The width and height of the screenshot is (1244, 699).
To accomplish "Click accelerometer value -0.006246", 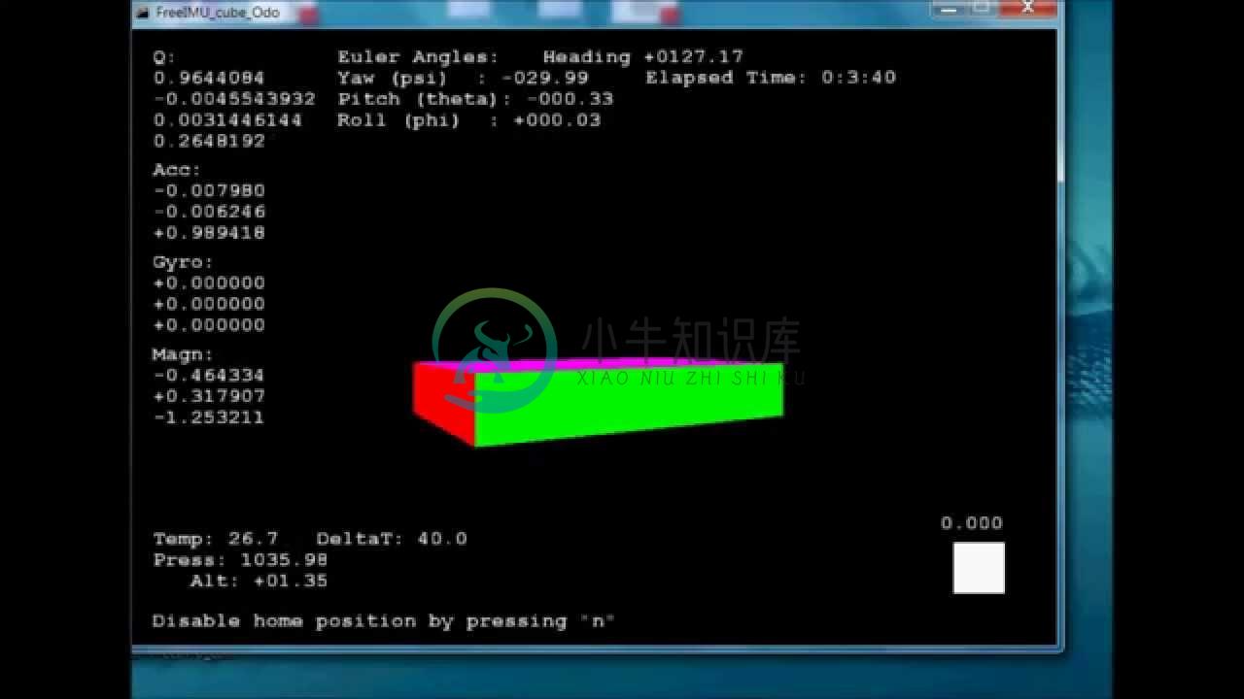I will tap(209, 212).
